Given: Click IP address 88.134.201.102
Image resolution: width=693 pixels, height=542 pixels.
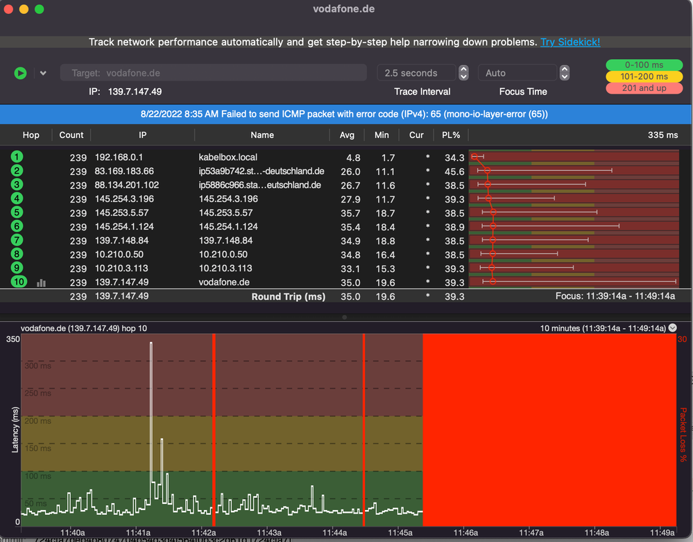Looking at the screenshot, I should [127, 185].
